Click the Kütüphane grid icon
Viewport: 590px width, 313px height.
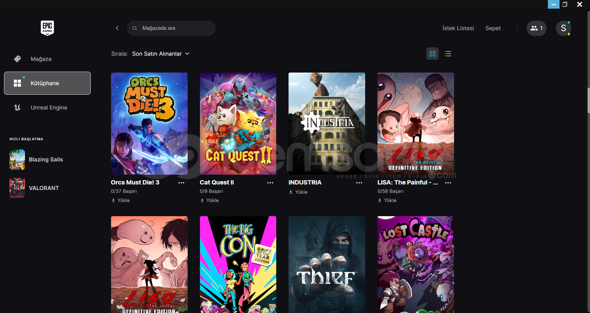click(18, 83)
